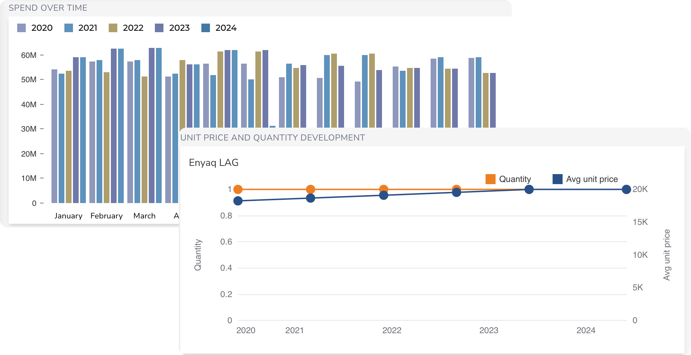Select the 2023 legend label in Spend chart
691x355 pixels.
(x=179, y=28)
